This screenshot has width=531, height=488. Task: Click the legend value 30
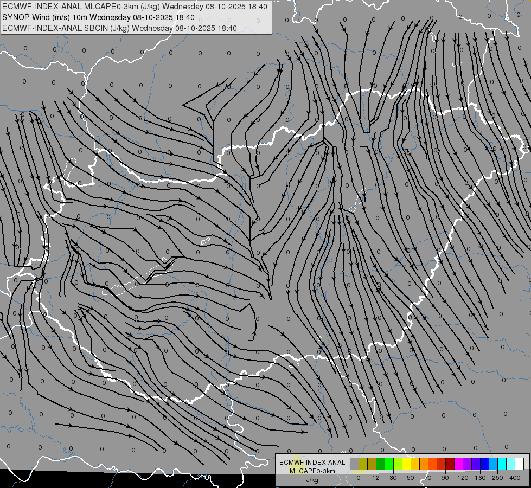click(393, 478)
